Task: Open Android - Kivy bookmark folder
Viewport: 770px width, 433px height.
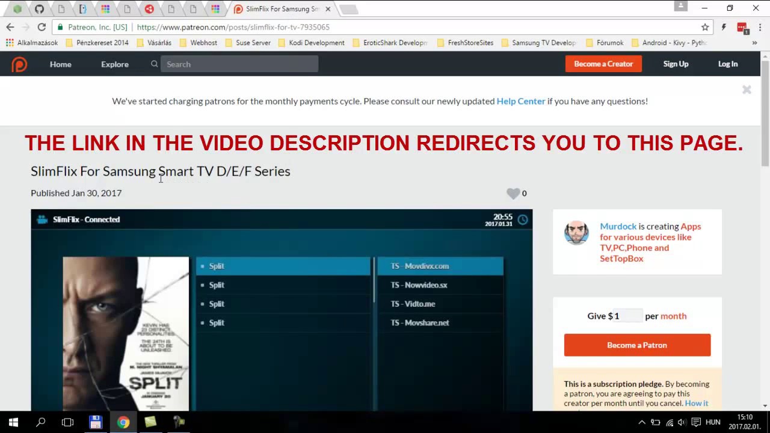Action: click(x=669, y=43)
